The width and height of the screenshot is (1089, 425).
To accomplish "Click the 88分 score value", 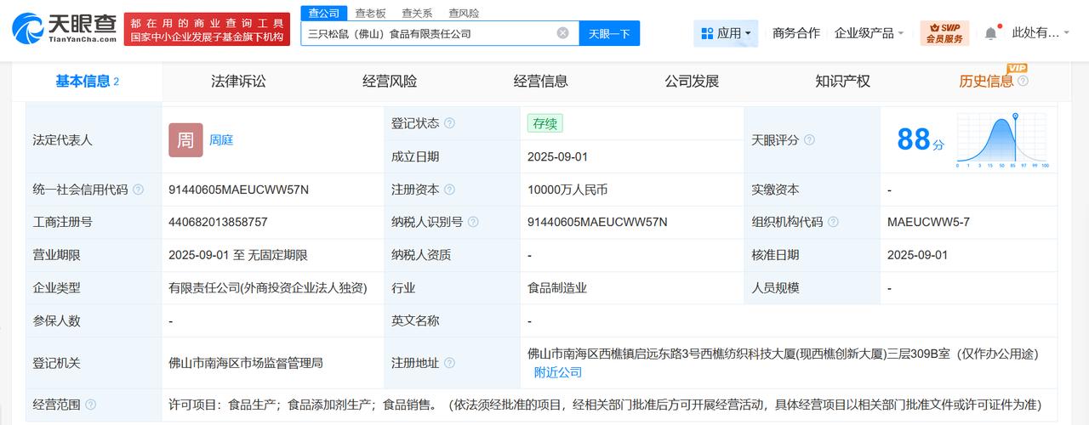I will [x=921, y=139].
